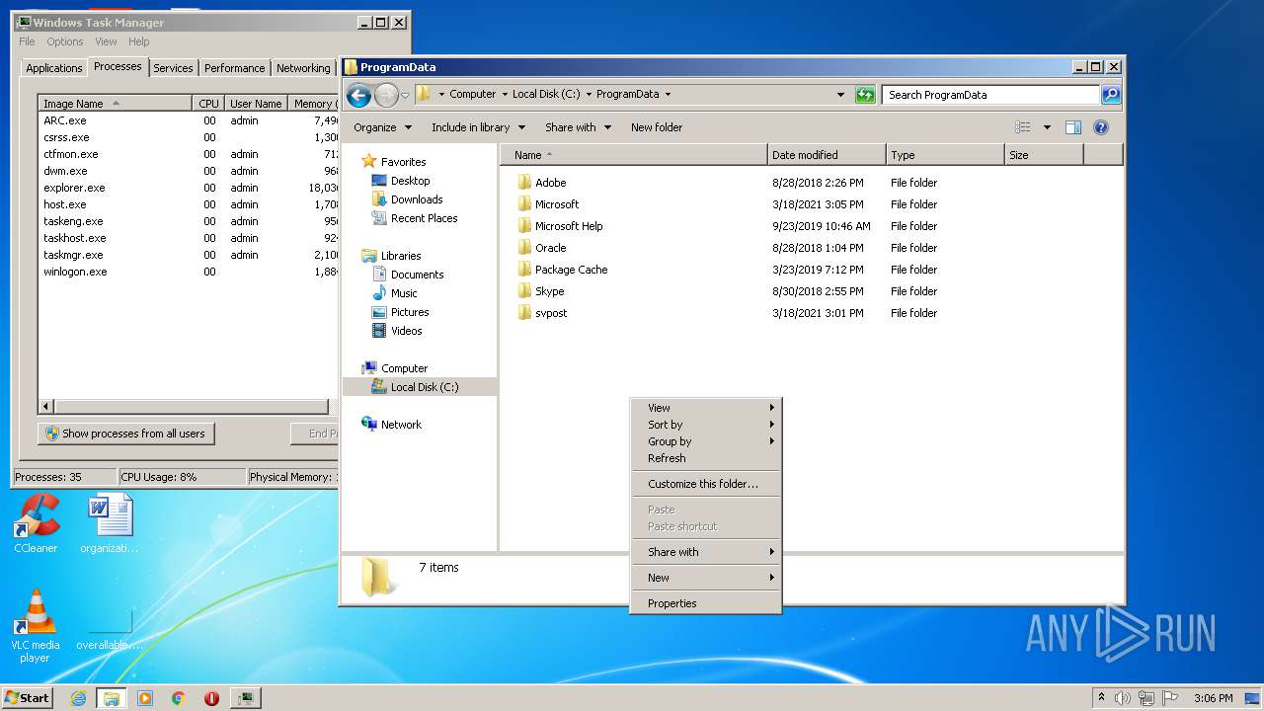
Task: Click the Search ProgramData input field
Action: 990,95
